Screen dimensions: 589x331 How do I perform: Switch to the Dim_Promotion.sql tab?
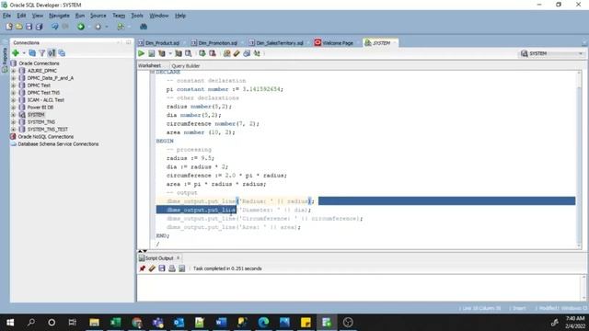pyautogui.click(x=217, y=43)
